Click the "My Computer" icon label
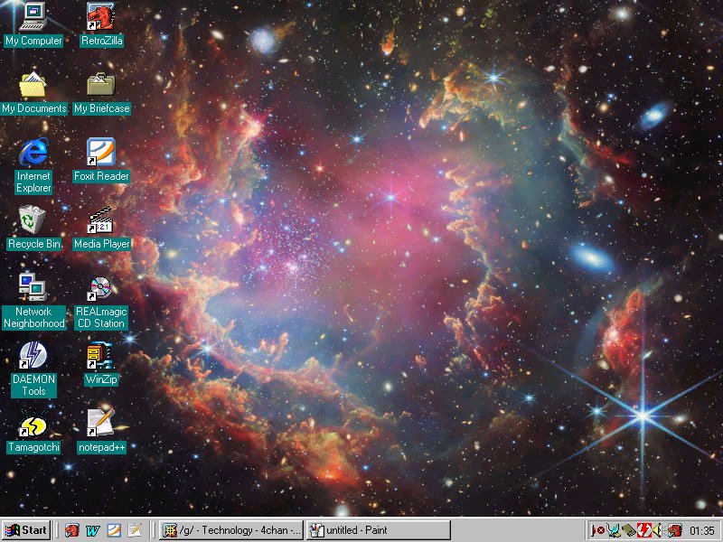Viewport: 723px width, 542px height. 33,41
